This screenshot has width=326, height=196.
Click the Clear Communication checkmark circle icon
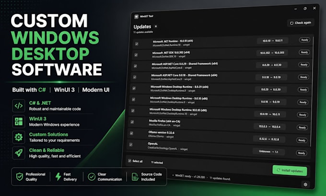point(92,177)
